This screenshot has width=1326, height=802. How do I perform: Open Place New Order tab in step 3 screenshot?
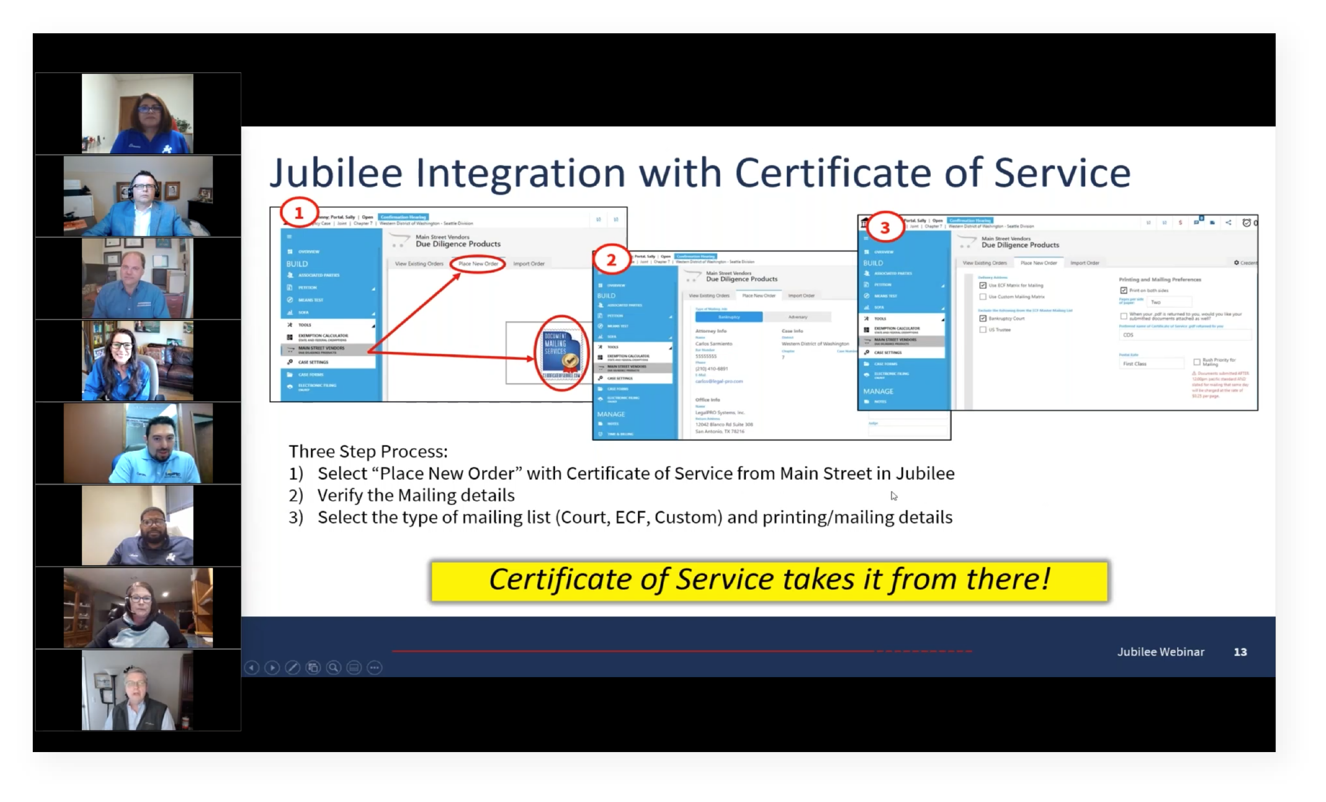pyautogui.click(x=1038, y=263)
